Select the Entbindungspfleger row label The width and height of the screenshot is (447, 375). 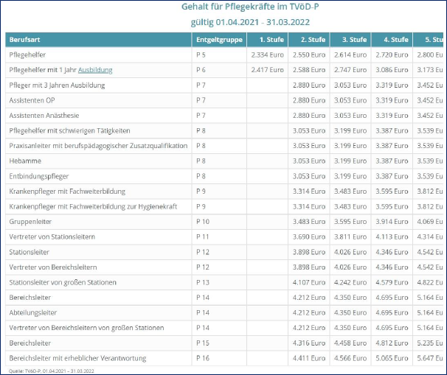[x=39, y=176]
